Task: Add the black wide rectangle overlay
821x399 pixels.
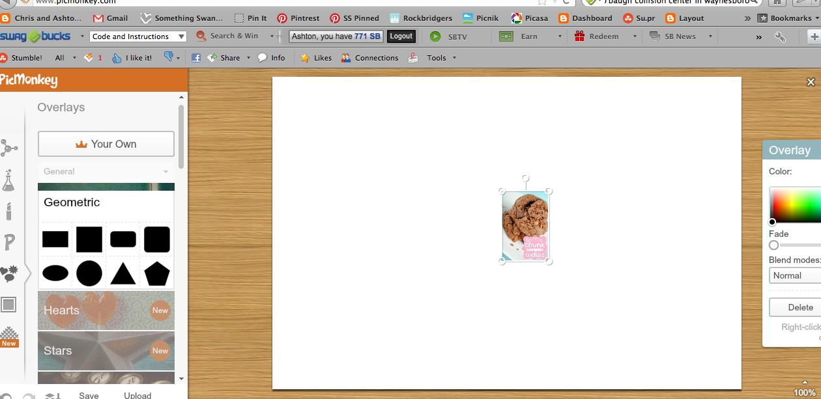Action: [x=55, y=240]
